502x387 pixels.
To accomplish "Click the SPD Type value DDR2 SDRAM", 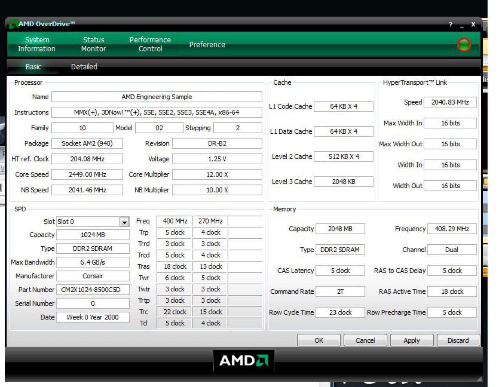I will [x=93, y=249].
